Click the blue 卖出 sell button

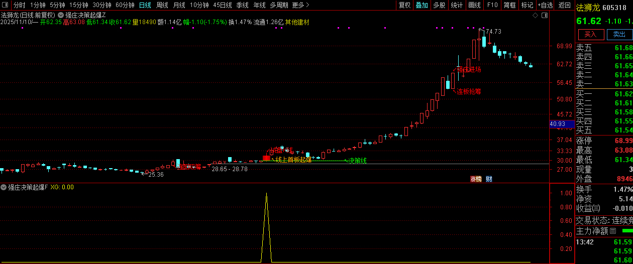(619, 35)
